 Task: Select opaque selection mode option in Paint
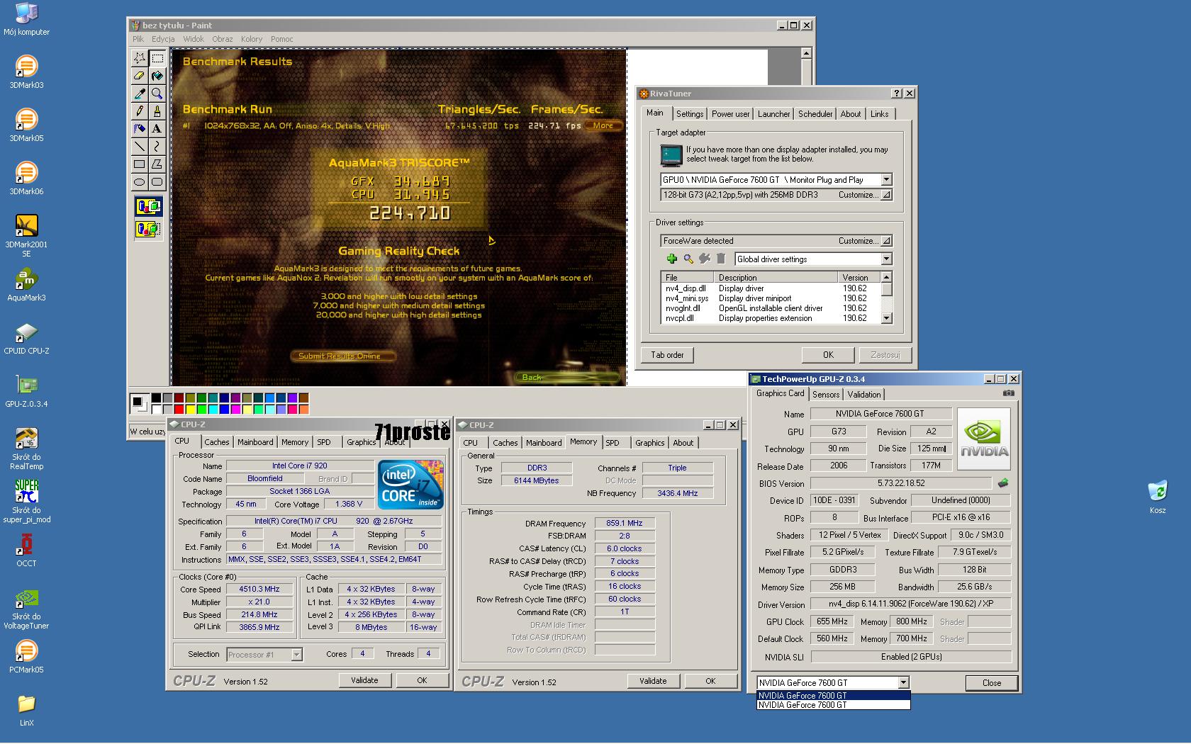(148, 207)
